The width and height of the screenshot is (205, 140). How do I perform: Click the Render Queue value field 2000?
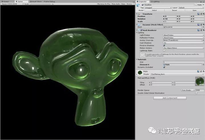click(x=200, y=90)
